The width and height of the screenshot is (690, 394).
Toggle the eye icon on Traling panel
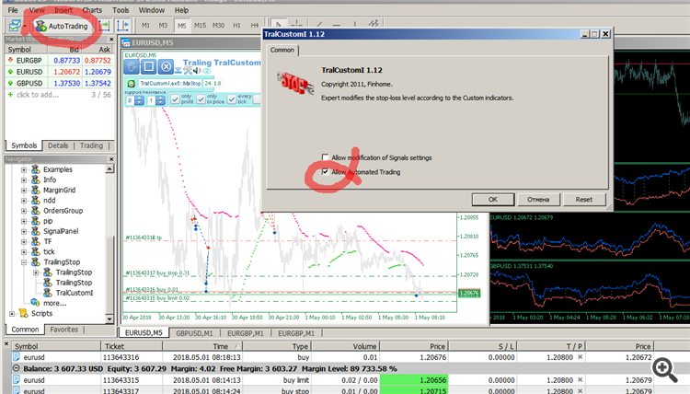tap(206, 71)
